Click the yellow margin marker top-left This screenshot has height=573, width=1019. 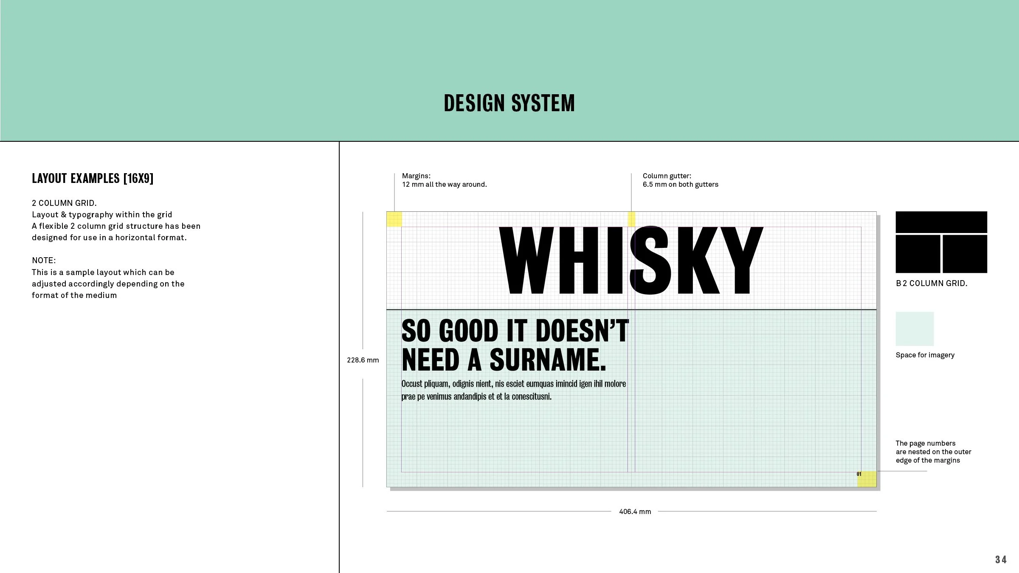[394, 219]
